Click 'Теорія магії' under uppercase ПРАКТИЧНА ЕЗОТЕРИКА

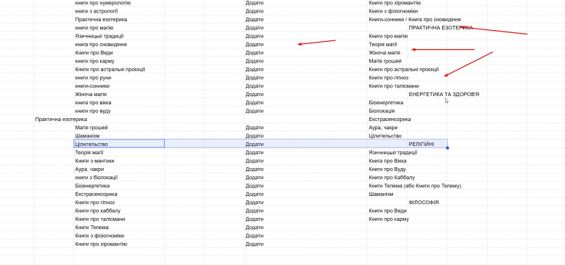[x=383, y=45]
